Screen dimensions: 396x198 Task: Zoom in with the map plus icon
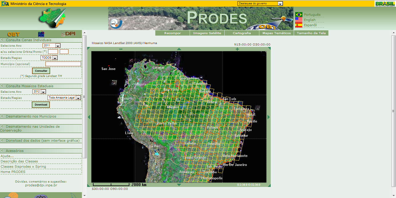pos(237,49)
